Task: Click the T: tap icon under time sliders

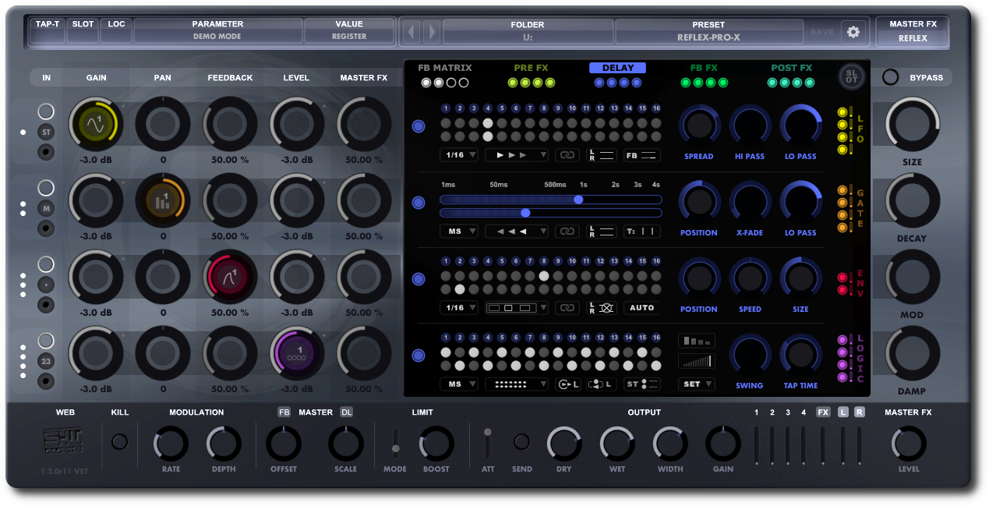Action: tap(641, 232)
